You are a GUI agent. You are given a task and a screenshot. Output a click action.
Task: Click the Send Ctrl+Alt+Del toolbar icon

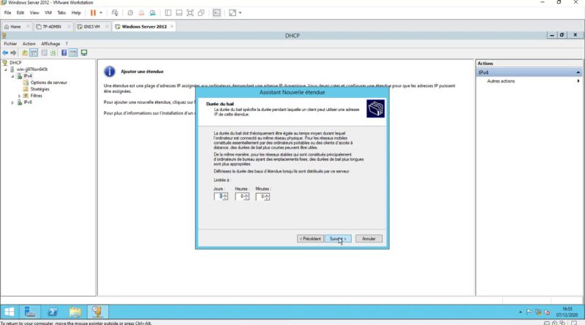(115, 12)
